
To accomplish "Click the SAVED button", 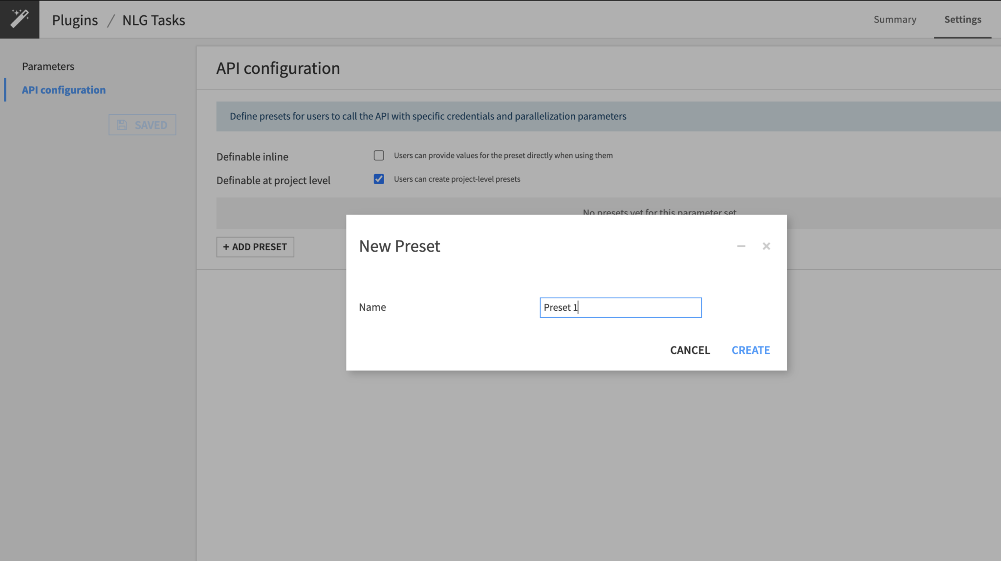I will (x=142, y=125).
